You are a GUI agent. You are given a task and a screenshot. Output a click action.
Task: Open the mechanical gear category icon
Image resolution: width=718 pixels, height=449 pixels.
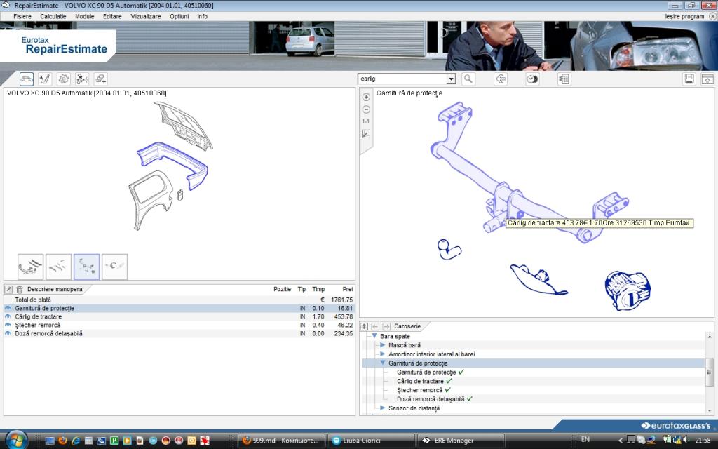click(x=64, y=79)
